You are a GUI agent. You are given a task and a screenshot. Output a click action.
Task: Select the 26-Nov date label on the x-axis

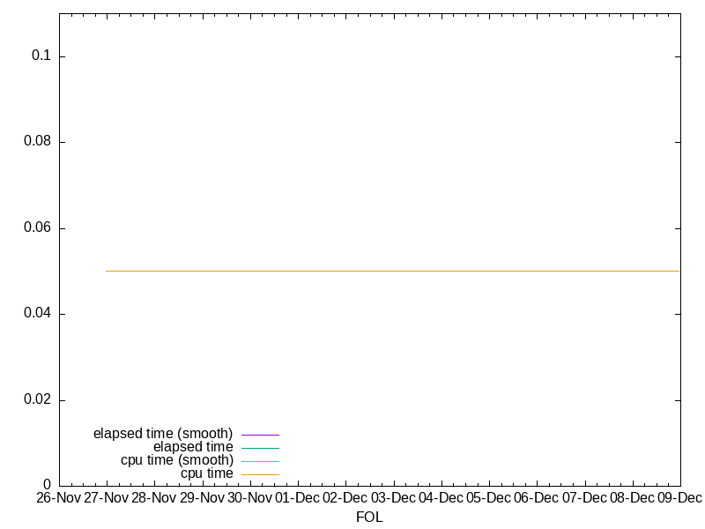pos(57,499)
